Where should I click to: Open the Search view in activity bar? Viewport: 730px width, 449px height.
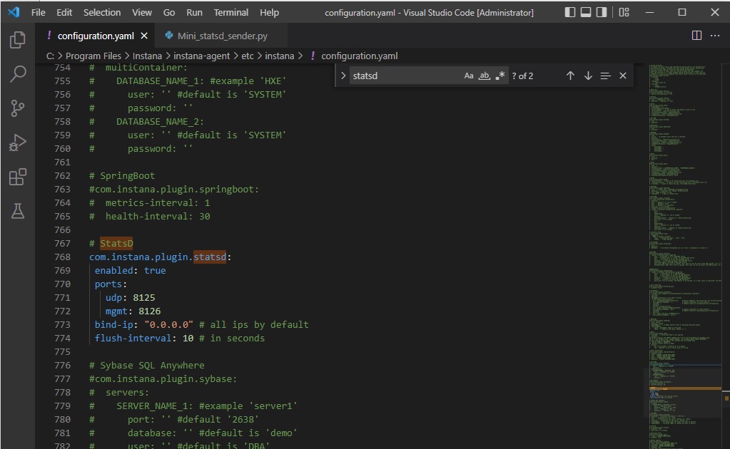click(x=18, y=74)
